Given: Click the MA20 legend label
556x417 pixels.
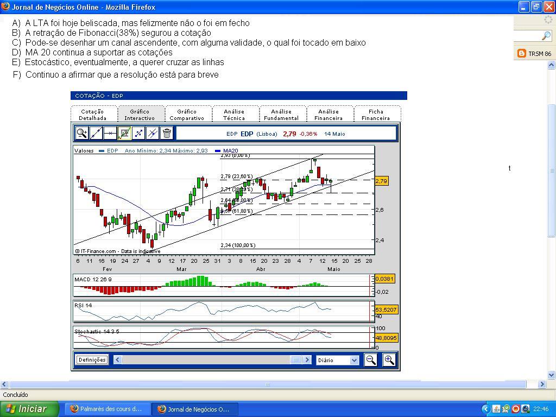Looking at the screenshot, I should [x=230, y=151].
